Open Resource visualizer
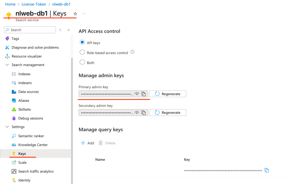 (27, 56)
